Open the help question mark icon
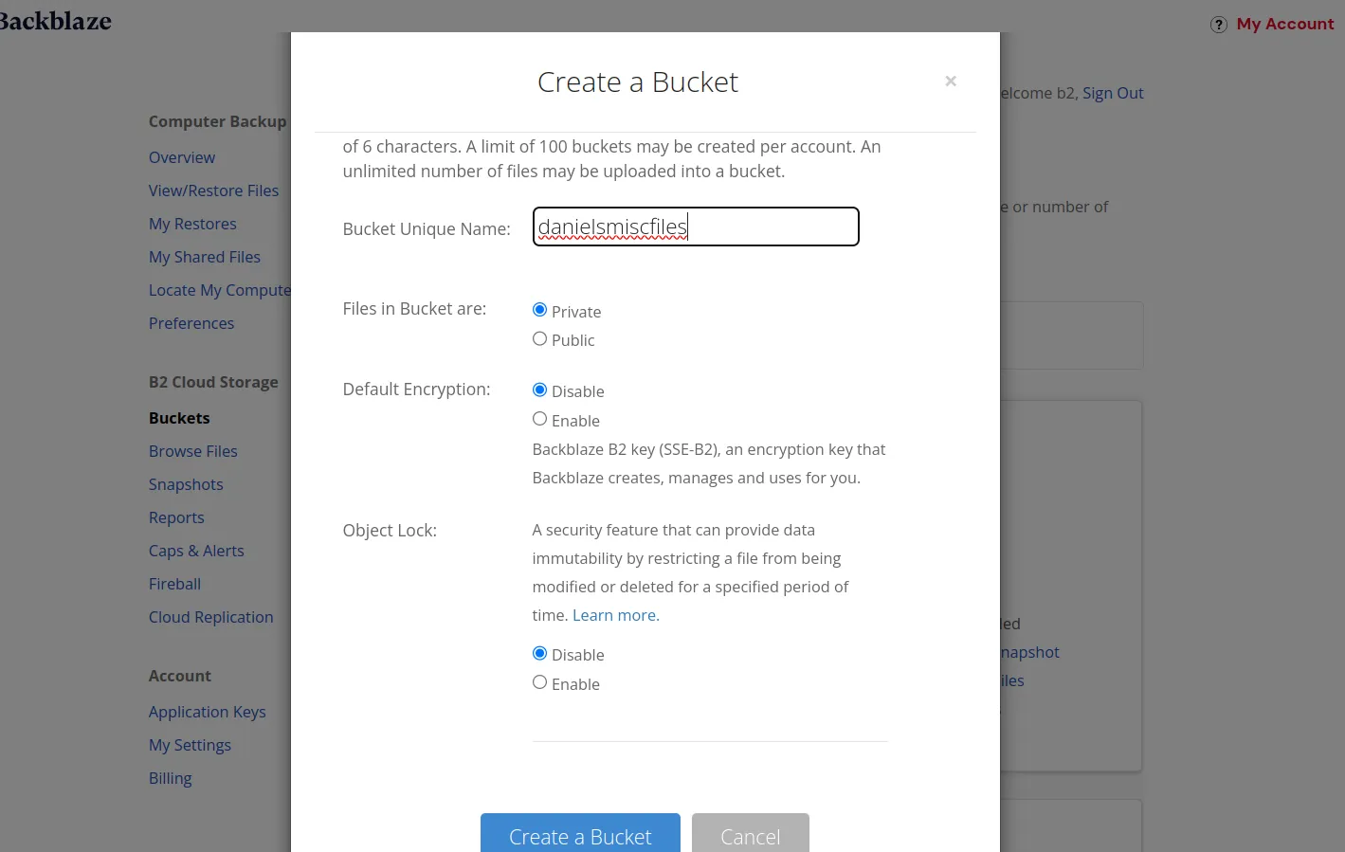Image resolution: width=1345 pixels, height=852 pixels. 1219,25
